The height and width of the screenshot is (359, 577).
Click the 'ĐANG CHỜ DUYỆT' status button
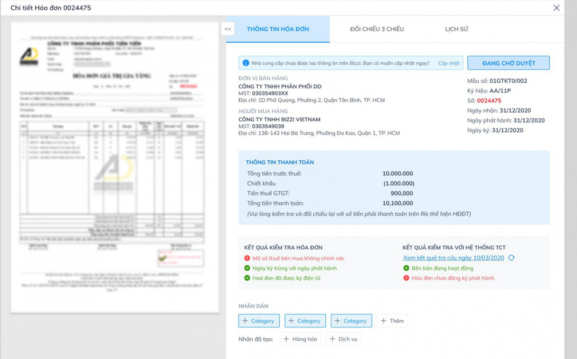[508, 63]
